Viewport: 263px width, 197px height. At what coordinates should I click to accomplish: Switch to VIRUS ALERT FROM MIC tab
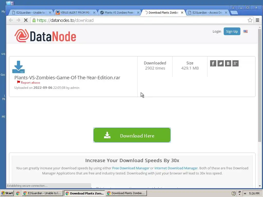(x=75, y=13)
